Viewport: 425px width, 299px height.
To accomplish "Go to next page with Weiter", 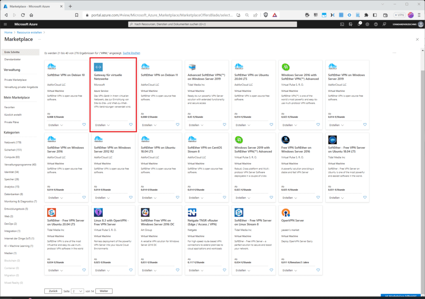I will (104, 291).
